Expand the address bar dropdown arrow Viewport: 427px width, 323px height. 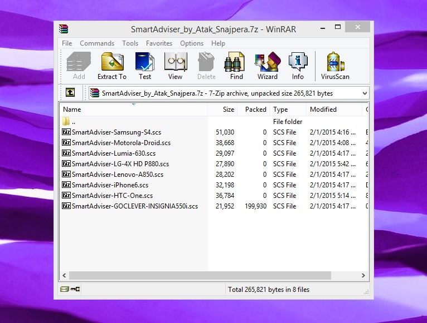(365, 93)
